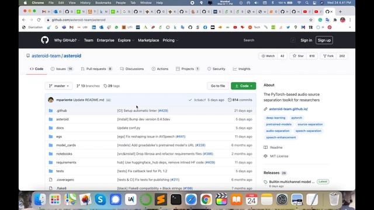Open the Chrome extensions puzzle icon

[335, 20]
